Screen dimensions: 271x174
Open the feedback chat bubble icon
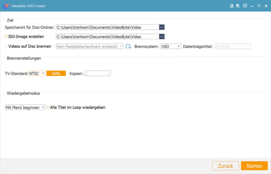238,6
